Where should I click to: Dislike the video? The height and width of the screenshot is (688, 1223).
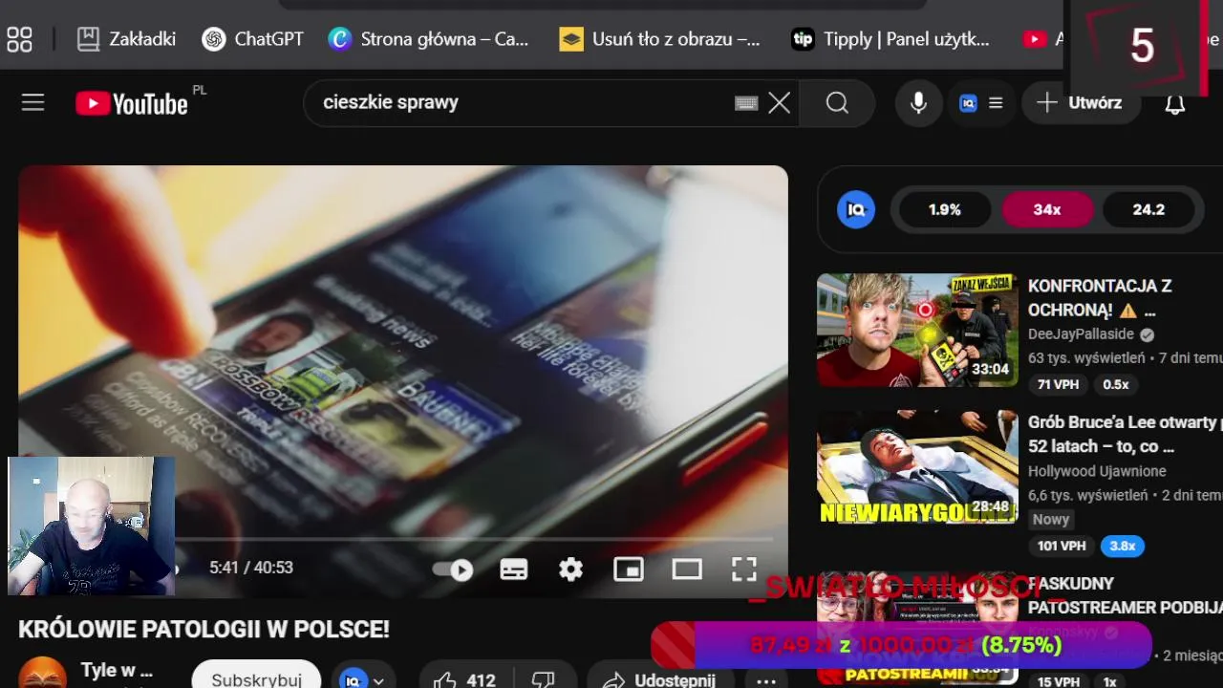click(x=543, y=677)
